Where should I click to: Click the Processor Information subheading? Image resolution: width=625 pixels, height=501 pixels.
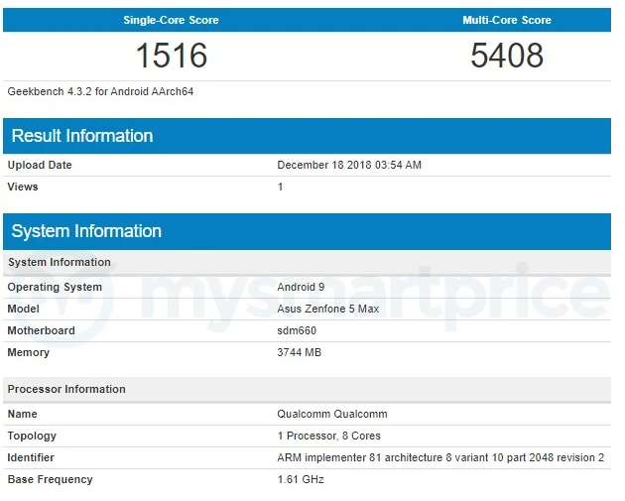click(x=66, y=389)
